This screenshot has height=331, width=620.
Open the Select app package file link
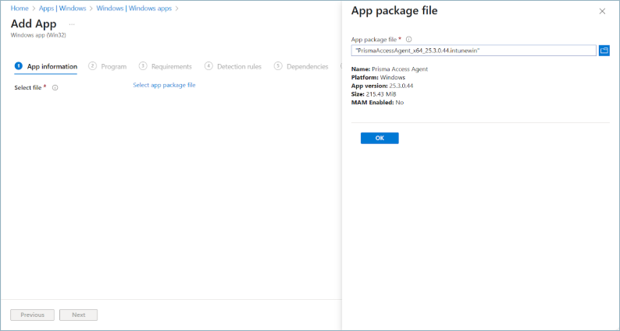pyautogui.click(x=164, y=85)
